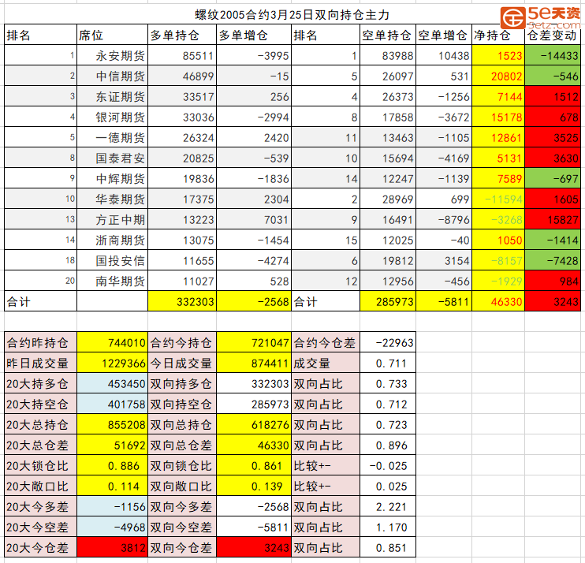Select the yellow cell with value 744010
The width and height of the screenshot is (585, 563).
pyautogui.click(x=111, y=343)
